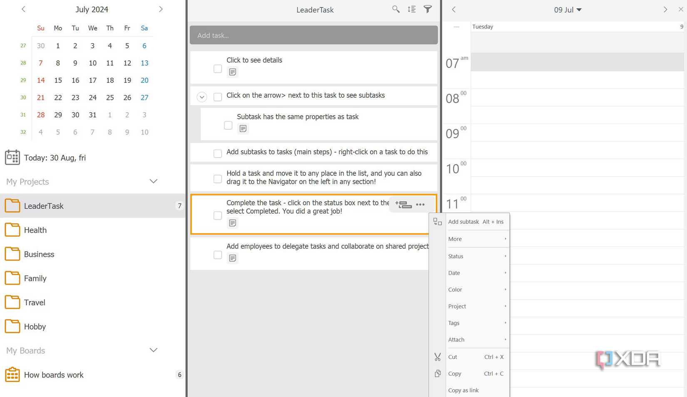
Task: Check 'Subtask has the same properties' box
Action: point(228,125)
